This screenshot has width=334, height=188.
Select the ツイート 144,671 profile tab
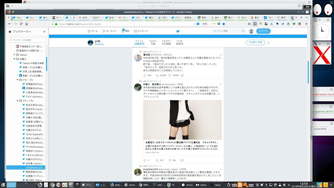point(139,42)
